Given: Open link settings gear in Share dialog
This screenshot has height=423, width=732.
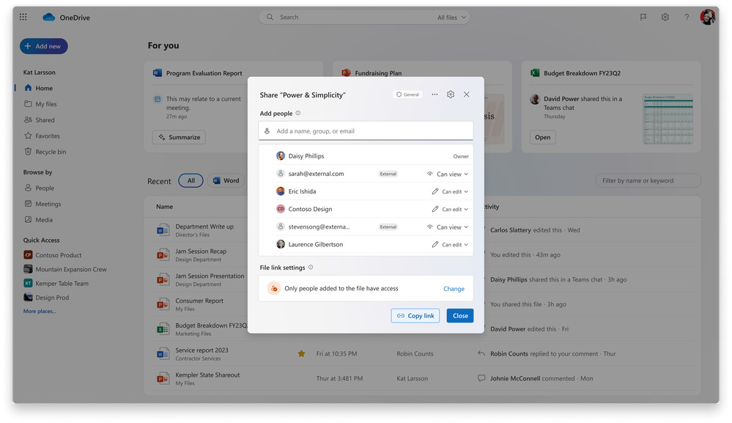Looking at the screenshot, I should pyautogui.click(x=450, y=94).
